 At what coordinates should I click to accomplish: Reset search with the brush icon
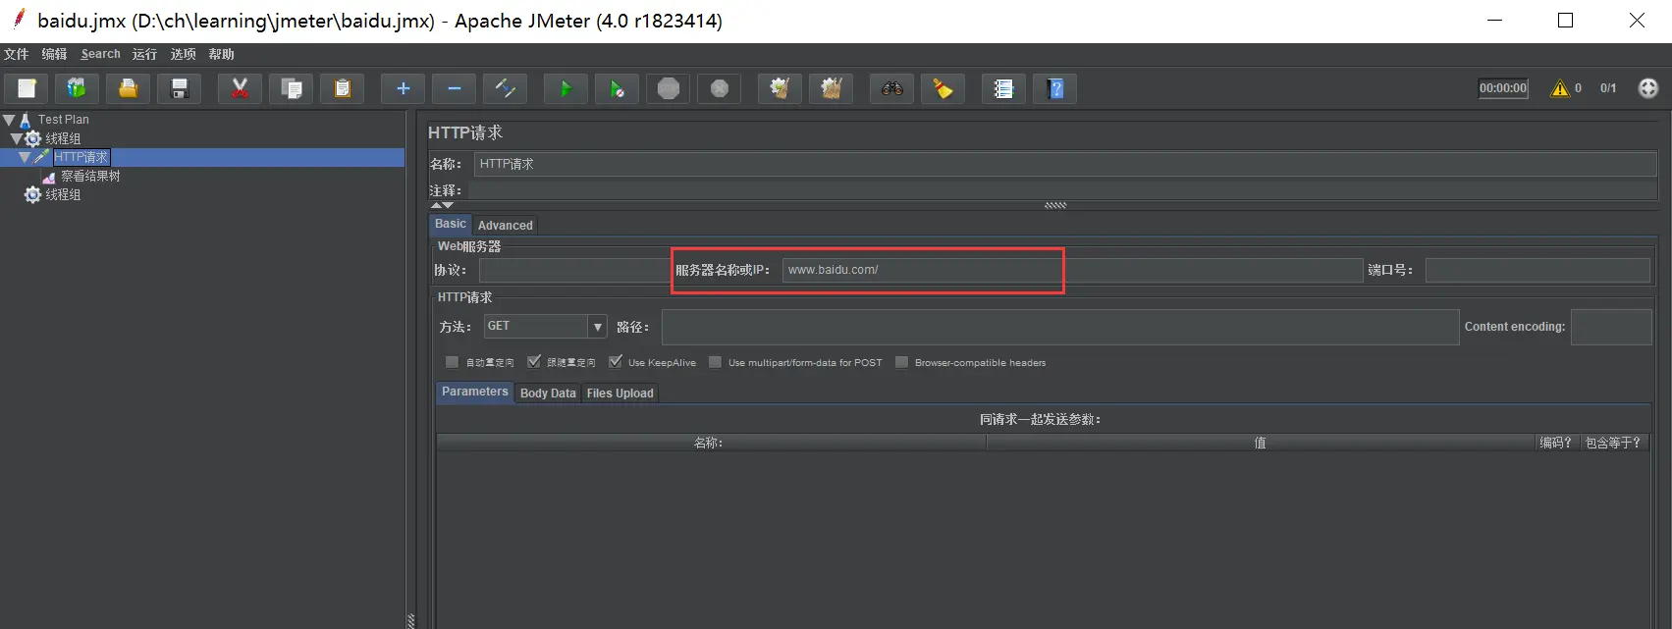click(x=943, y=88)
